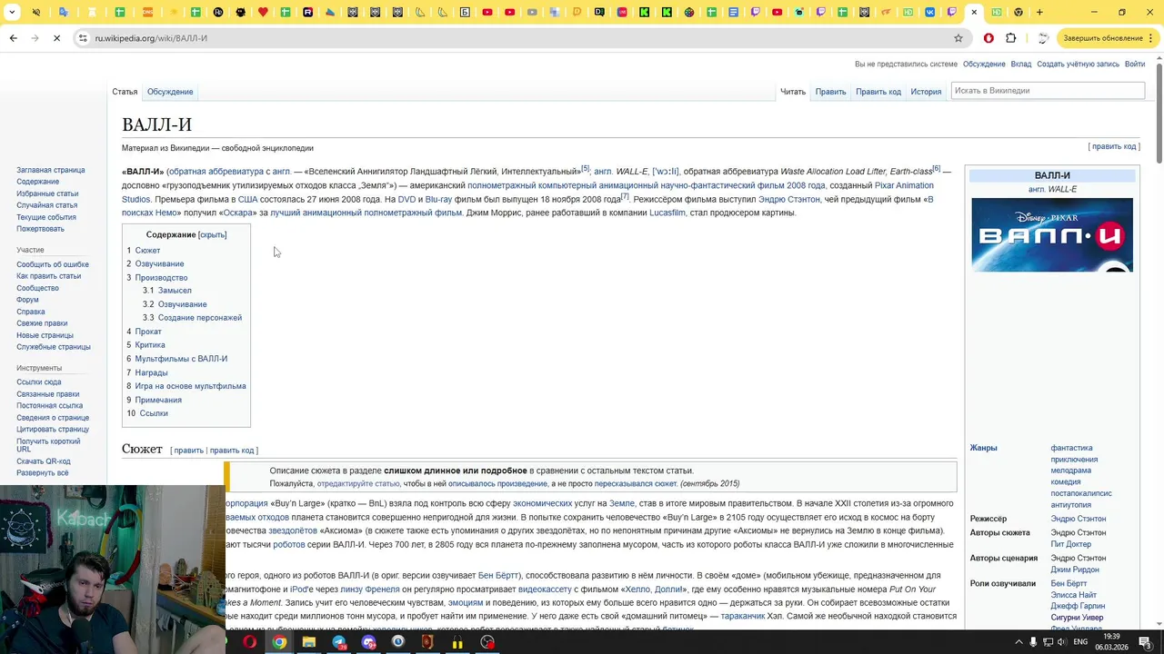
Task: Open Chrome's tab search dropdown arrow
Action: 14,13
